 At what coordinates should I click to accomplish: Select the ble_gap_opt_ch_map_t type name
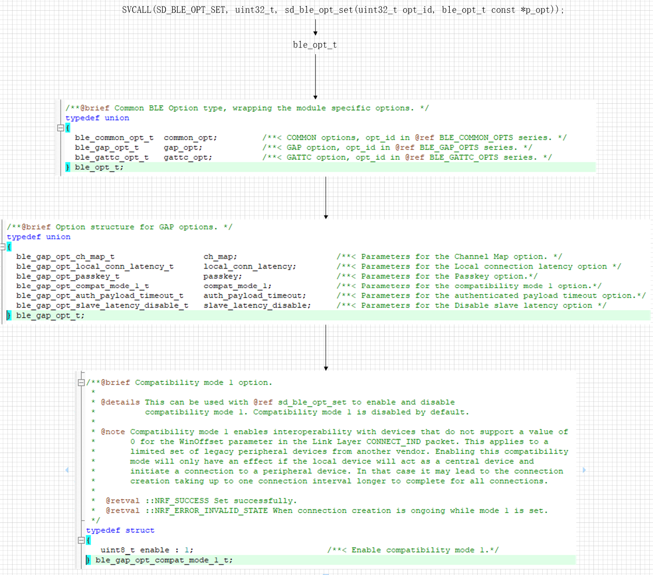pyautogui.click(x=65, y=257)
